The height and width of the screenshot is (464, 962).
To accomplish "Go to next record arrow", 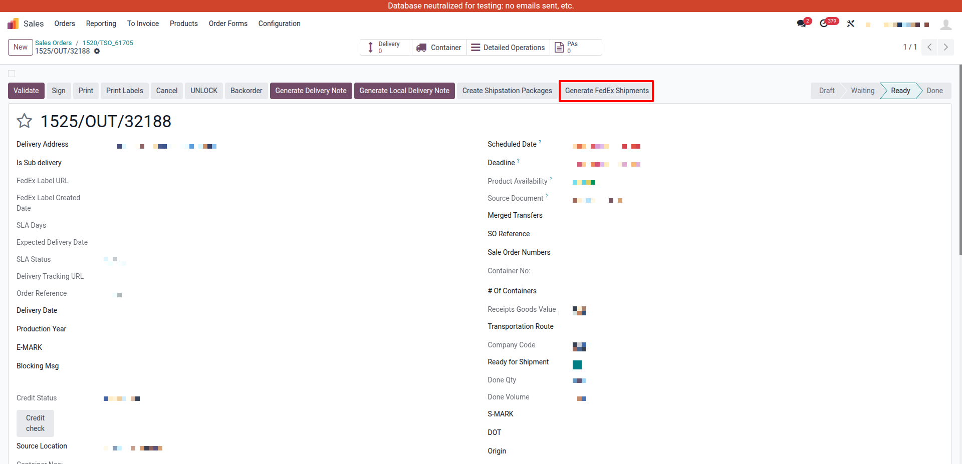I will pos(946,47).
